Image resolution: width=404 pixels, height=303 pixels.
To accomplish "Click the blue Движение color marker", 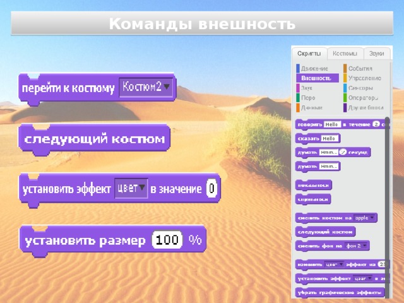I will [x=298, y=69].
